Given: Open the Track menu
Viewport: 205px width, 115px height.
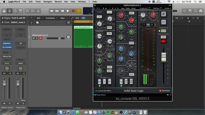Looking at the screenshot, I should (38, 2).
